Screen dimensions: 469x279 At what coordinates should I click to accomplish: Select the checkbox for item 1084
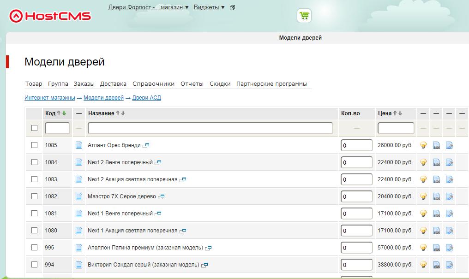(x=35, y=162)
